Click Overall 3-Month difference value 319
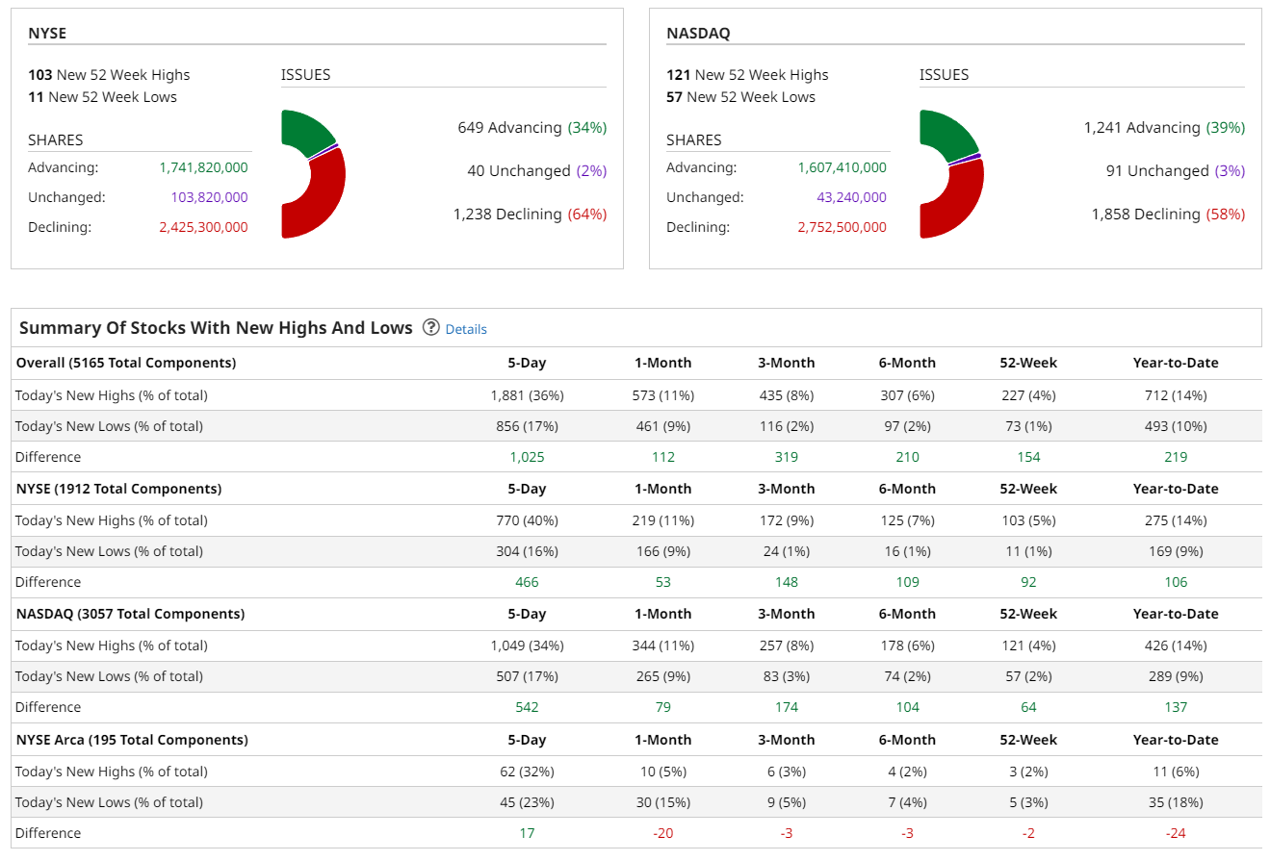Viewport: 1270px width, 861px height. point(787,457)
